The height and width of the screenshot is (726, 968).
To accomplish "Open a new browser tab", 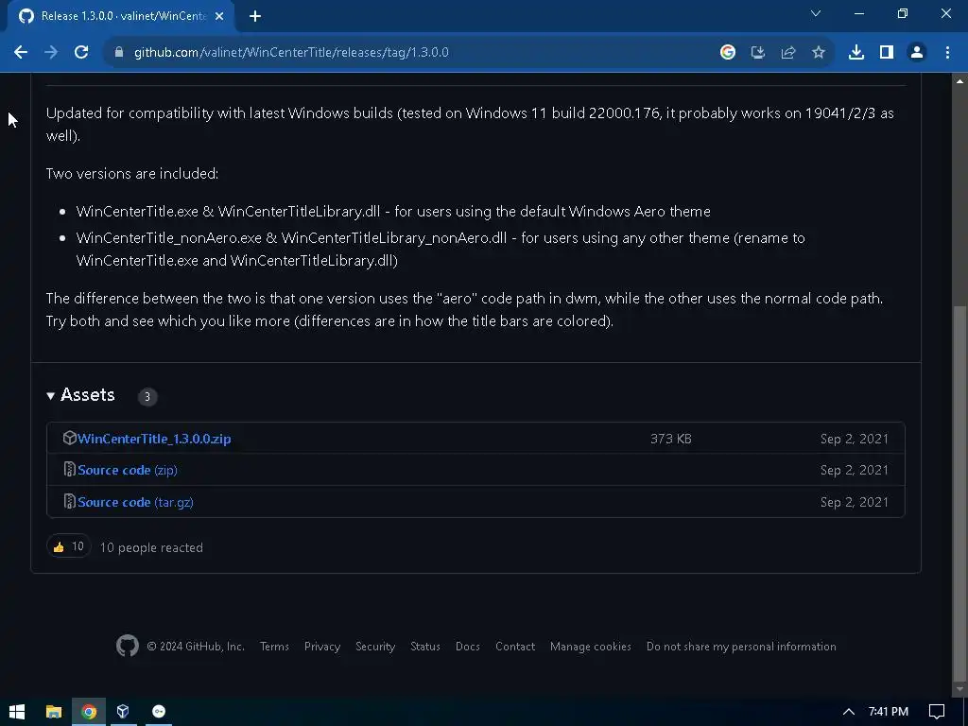I will [x=255, y=16].
